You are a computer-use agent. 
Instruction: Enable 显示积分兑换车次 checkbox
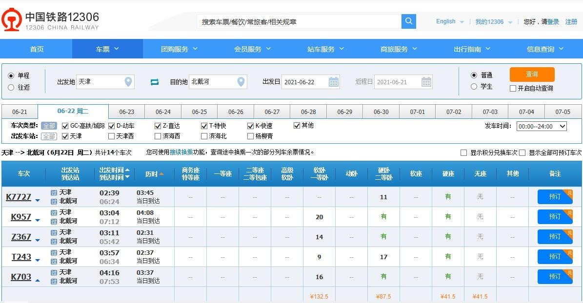(x=463, y=152)
